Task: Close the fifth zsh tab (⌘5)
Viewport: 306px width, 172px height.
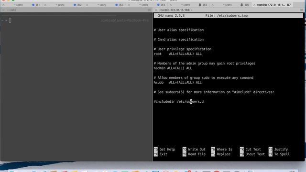Action: (x=171, y=5)
